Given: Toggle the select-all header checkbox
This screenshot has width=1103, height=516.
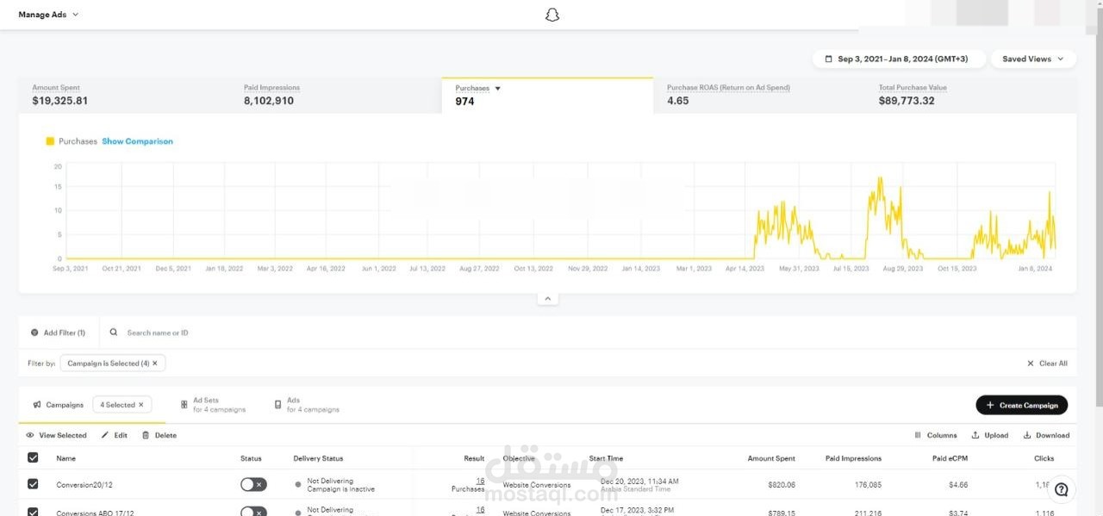Looking at the screenshot, I should [33, 457].
